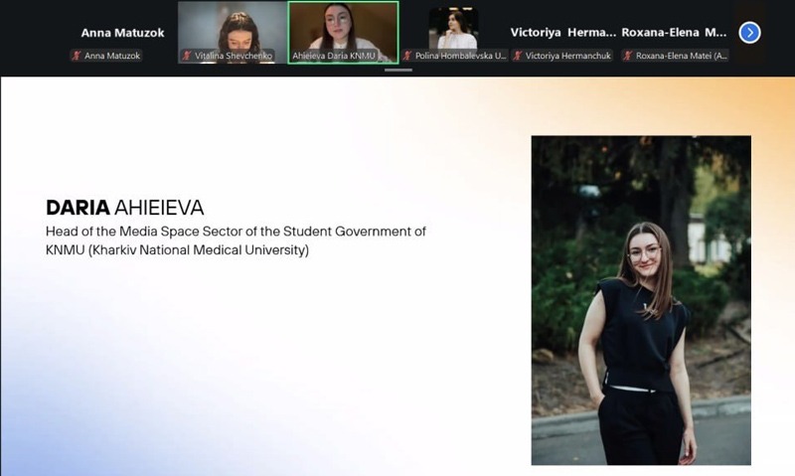
Task: Click the Victoriya Hermanchuk name label
Action: tap(567, 56)
